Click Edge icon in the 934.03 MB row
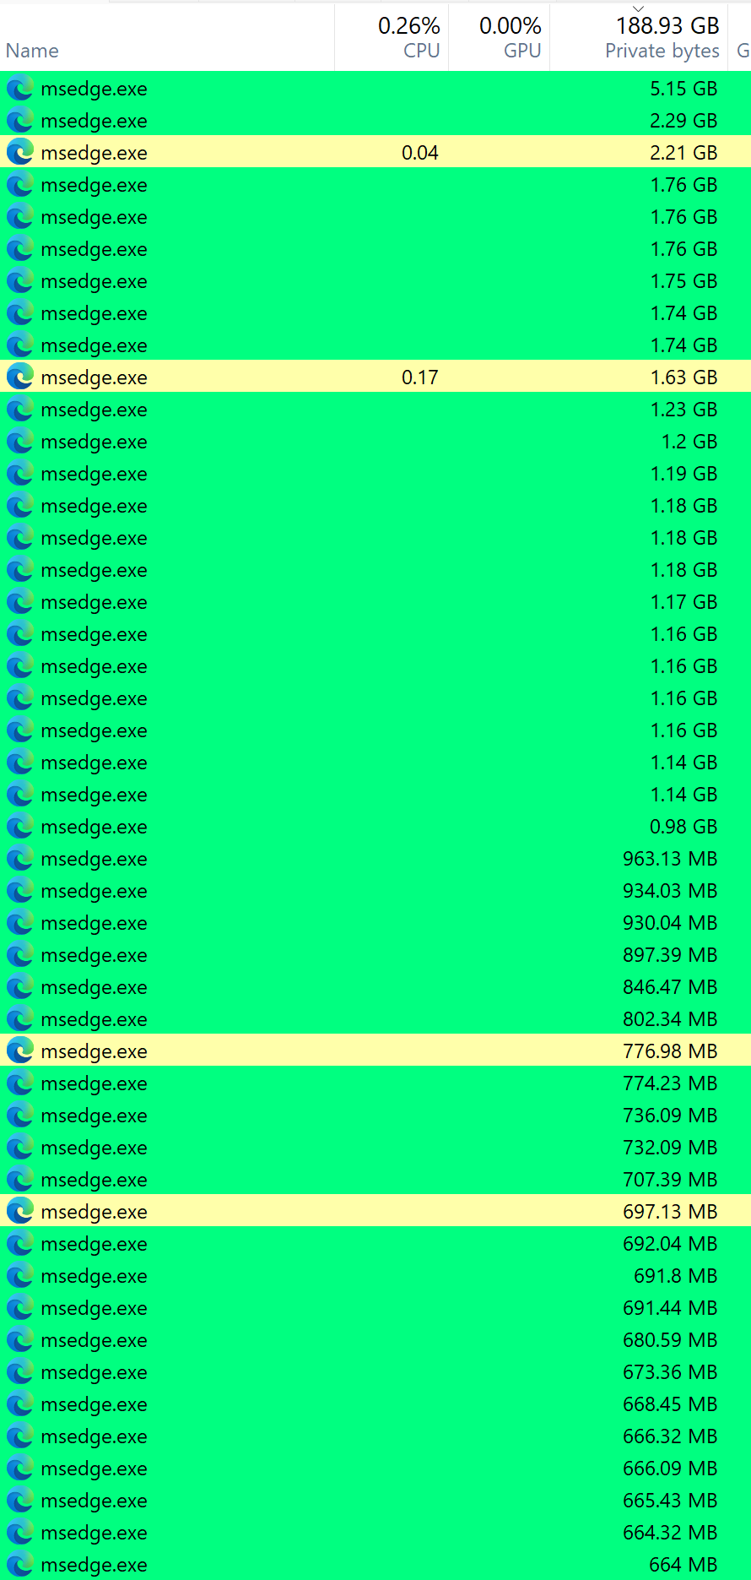Screen dimensions: 751x1580 coord(20,891)
